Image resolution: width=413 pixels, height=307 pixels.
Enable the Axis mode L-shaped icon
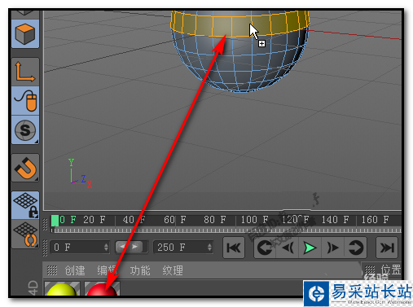(25, 72)
